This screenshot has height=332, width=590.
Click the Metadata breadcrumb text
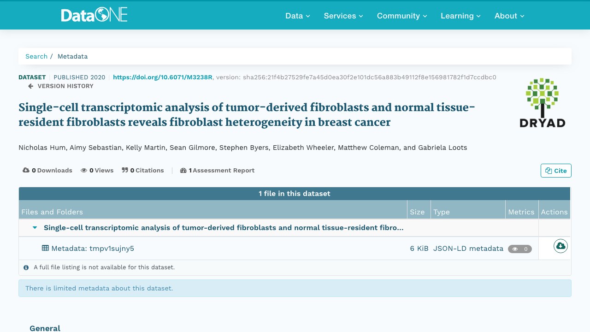(x=72, y=56)
